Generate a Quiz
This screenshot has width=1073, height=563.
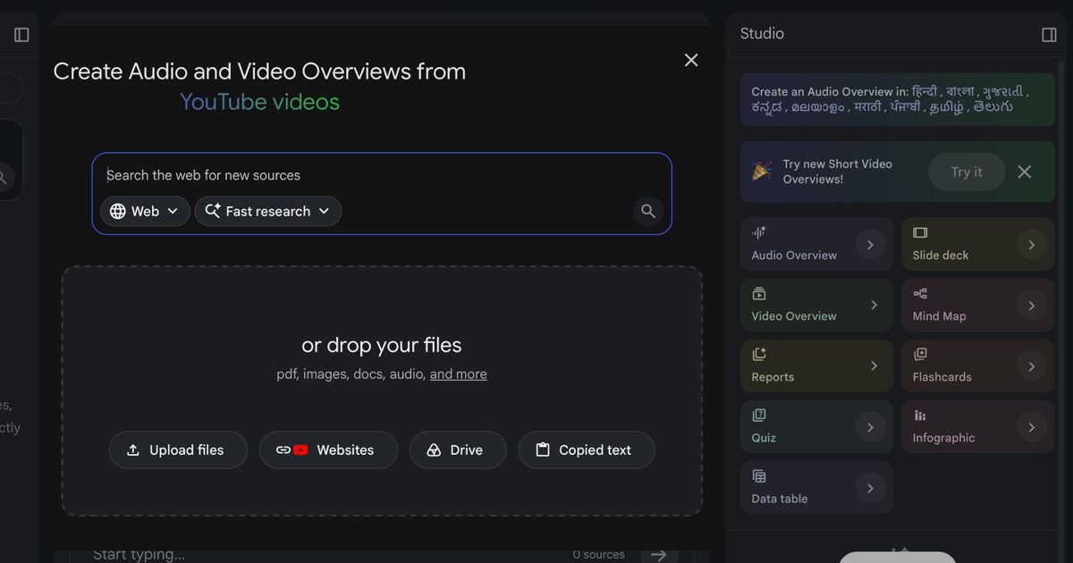816,426
